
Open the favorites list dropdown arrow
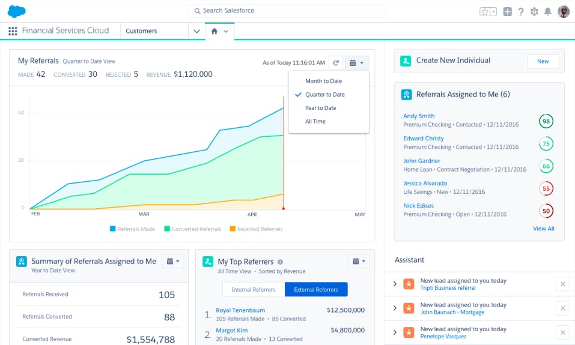494,12
